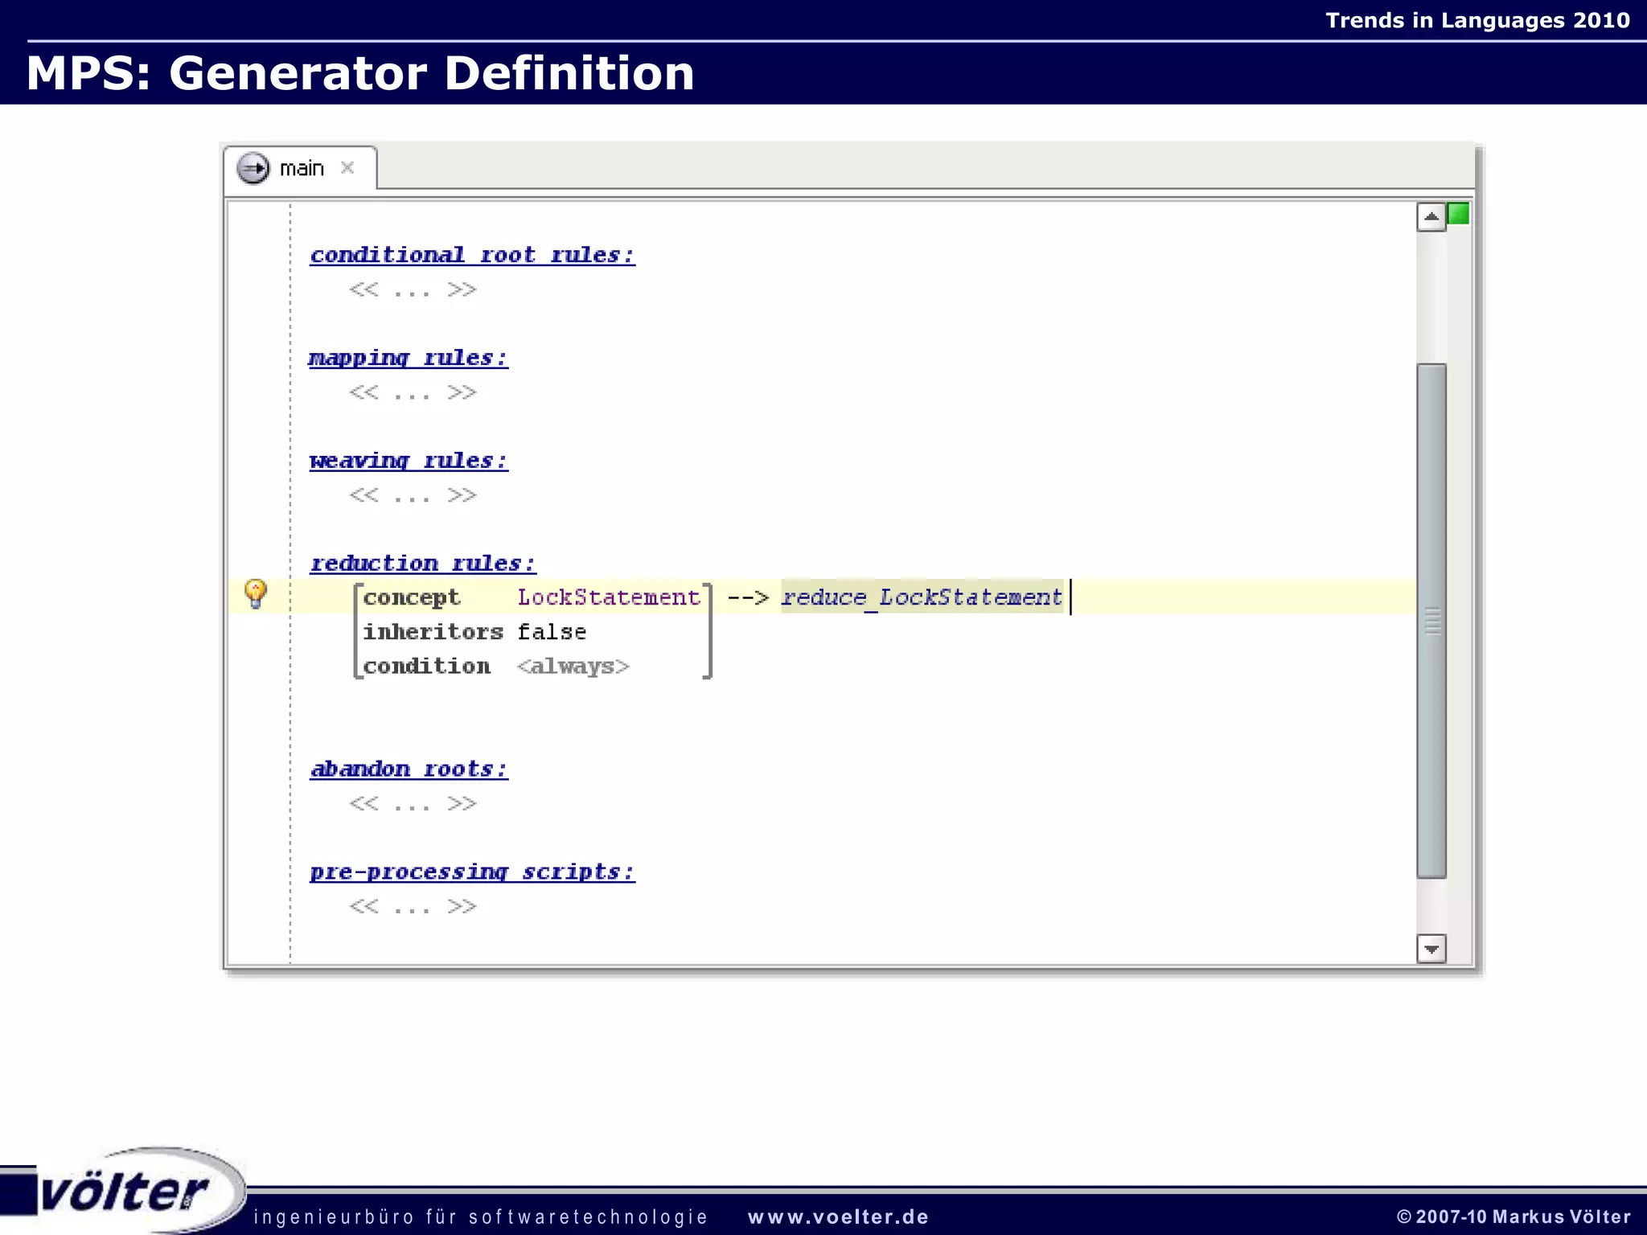Click the inheritors false value
Image resolution: width=1647 pixels, height=1235 pixels.
(x=552, y=632)
